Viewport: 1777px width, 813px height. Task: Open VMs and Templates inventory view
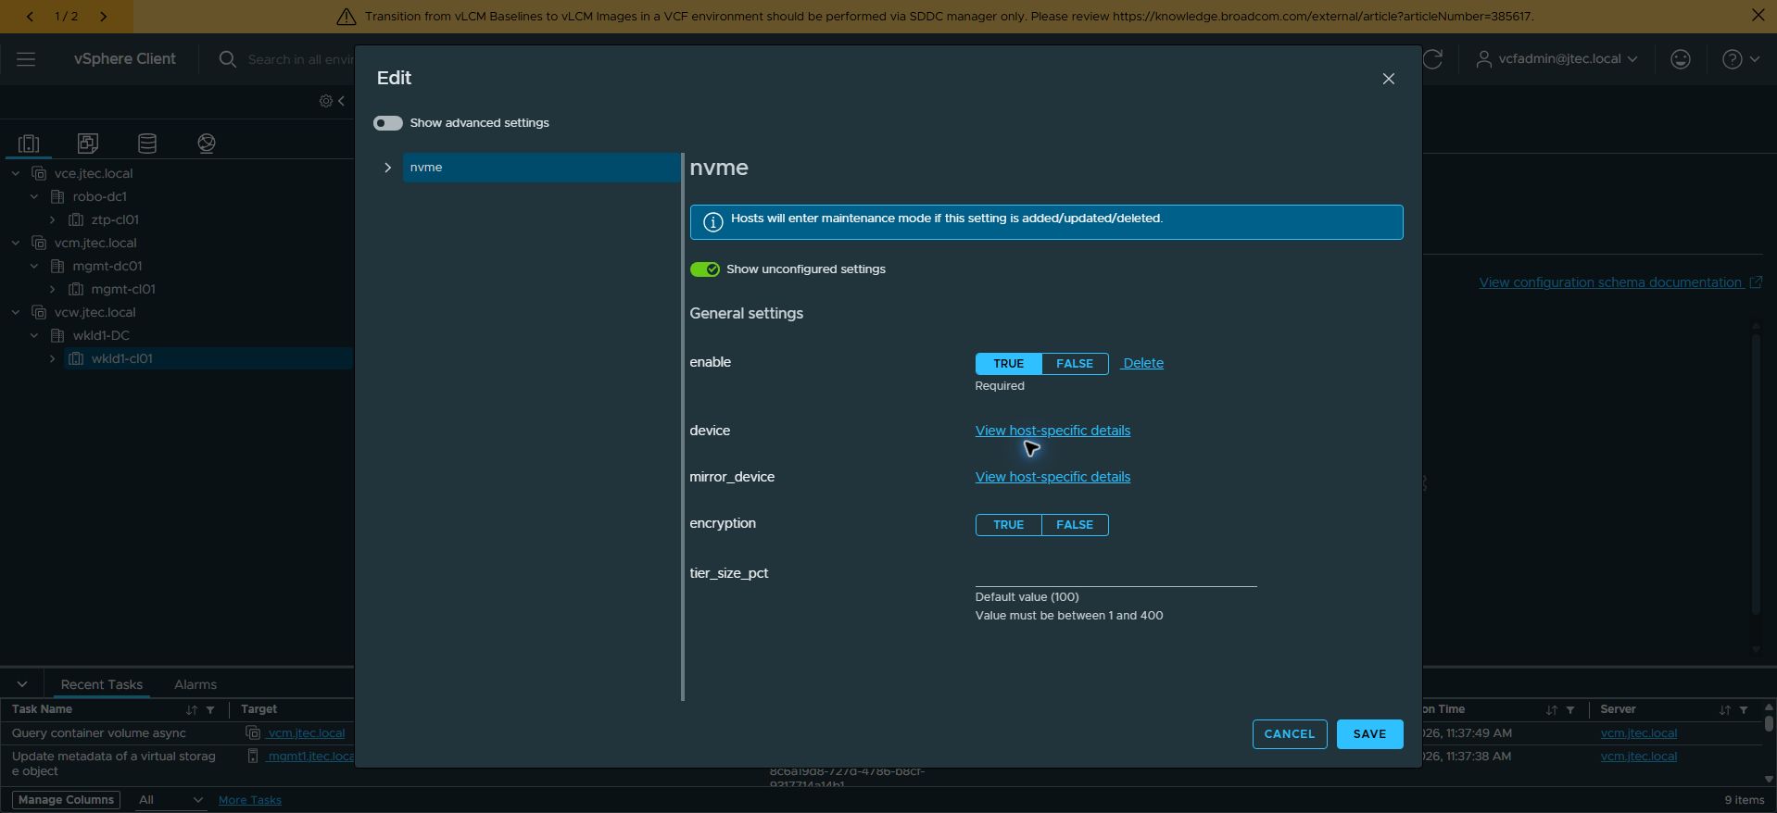click(88, 144)
